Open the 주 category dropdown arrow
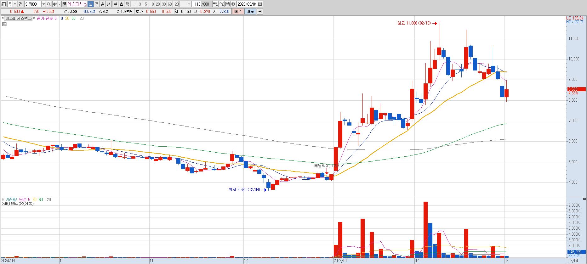The height and width of the screenshot is (264, 587). [15, 4]
